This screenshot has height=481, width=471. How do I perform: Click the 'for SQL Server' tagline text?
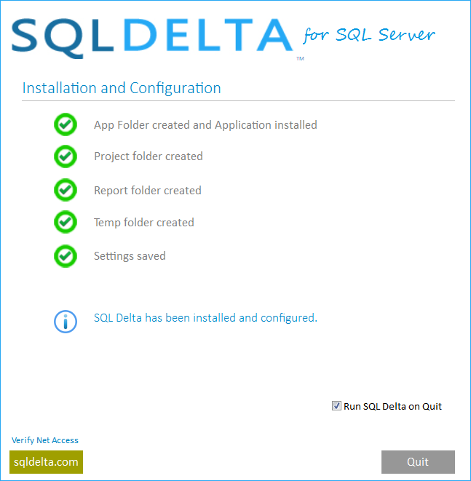coord(369,34)
